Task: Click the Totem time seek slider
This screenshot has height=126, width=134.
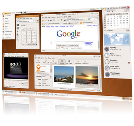Action: pyautogui.click(x=18, y=80)
